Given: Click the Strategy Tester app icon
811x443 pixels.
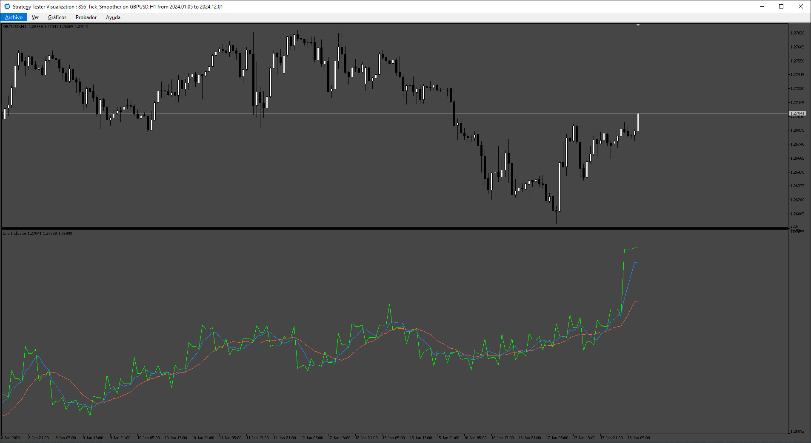Looking at the screenshot, I should point(7,6).
